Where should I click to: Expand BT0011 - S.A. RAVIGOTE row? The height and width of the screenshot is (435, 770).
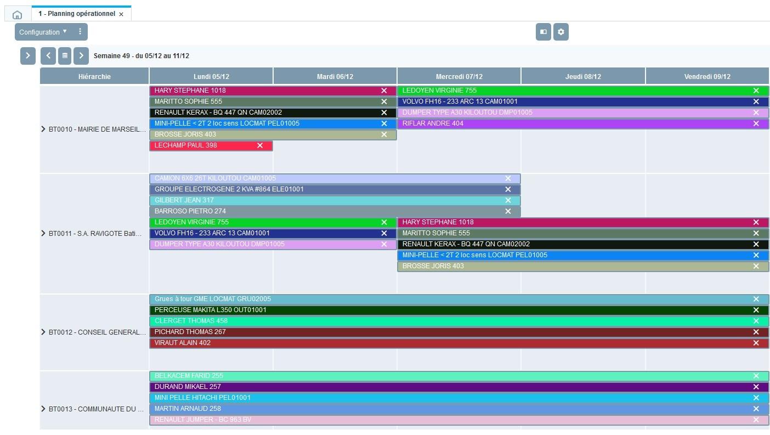pos(43,233)
